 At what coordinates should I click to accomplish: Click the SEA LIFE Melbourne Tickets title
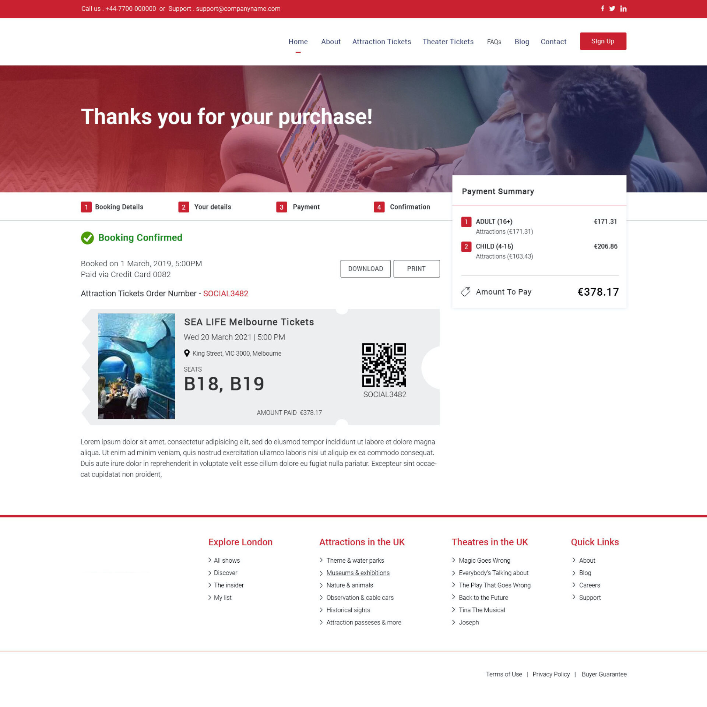(x=249, y=322)
